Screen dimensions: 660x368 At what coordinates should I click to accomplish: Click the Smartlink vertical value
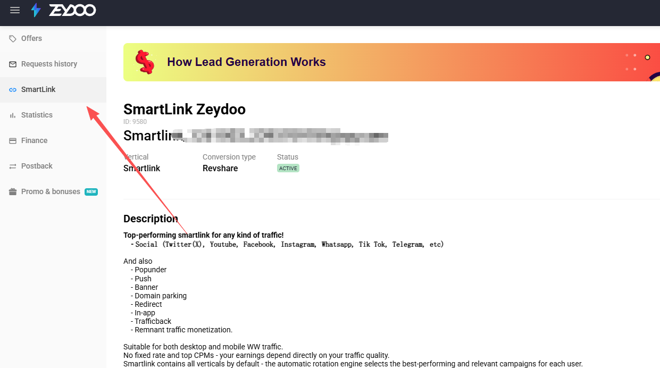[x=142, y=168]
